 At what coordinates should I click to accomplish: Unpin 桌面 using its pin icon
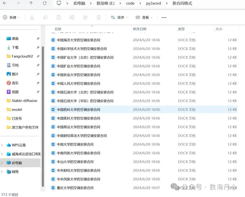[38, 38]
